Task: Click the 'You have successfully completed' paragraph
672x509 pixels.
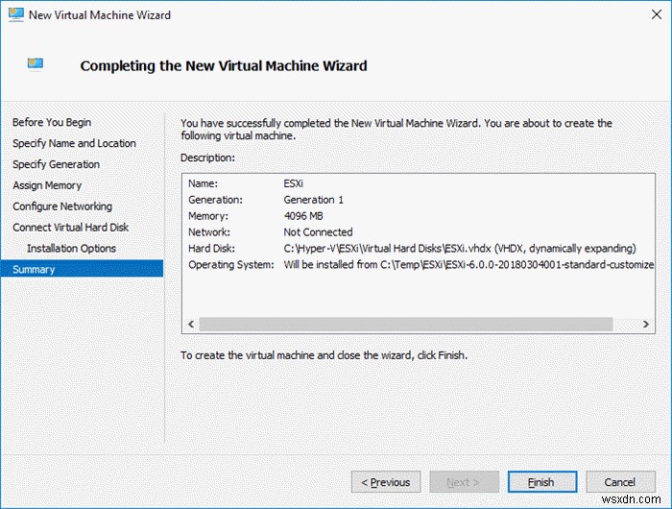Action: coord(396,130)
